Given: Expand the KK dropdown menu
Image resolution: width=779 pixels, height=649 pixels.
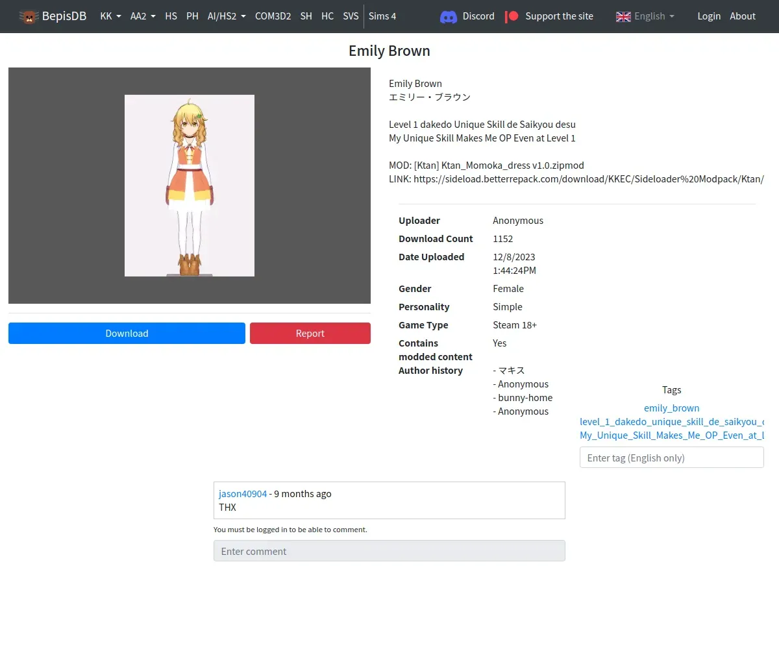Looking at the screenshot, I should click(110, 16).
